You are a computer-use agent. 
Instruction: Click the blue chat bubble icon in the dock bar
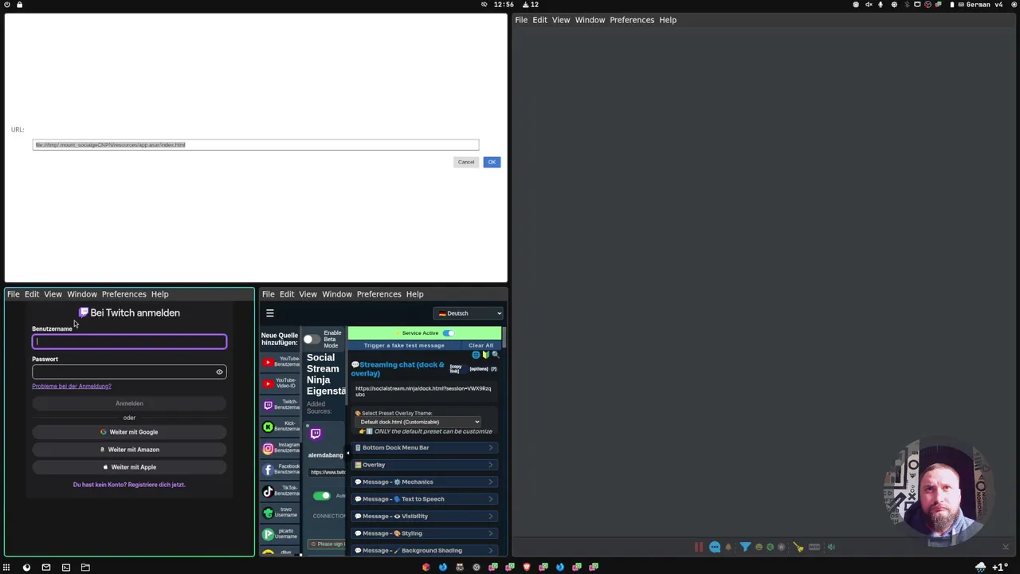point(715,547)
